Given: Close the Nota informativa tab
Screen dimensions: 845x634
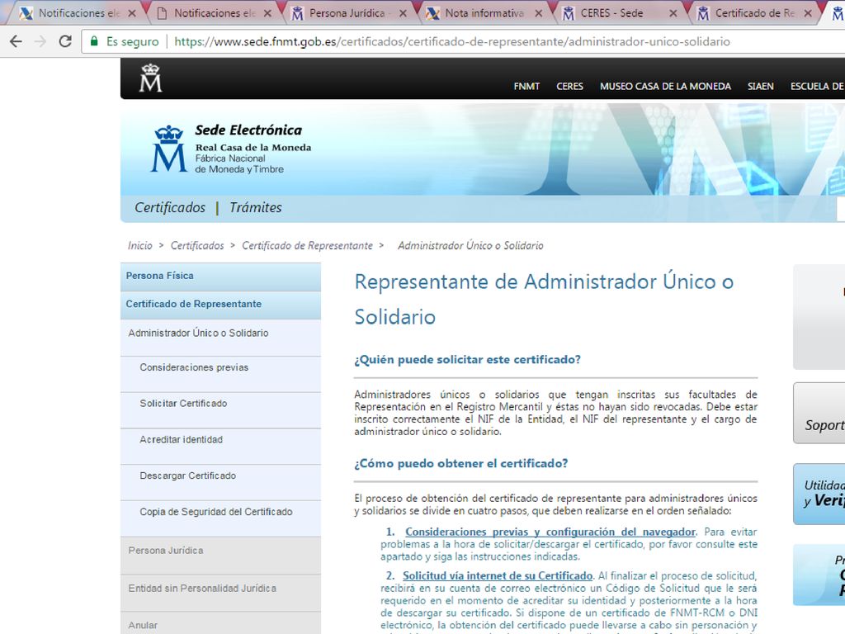Looking at the screenshot, I should click(x=538, y=13).
